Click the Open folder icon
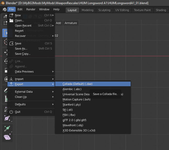This screenshot has width=169, height=150. tap(11, 20)
